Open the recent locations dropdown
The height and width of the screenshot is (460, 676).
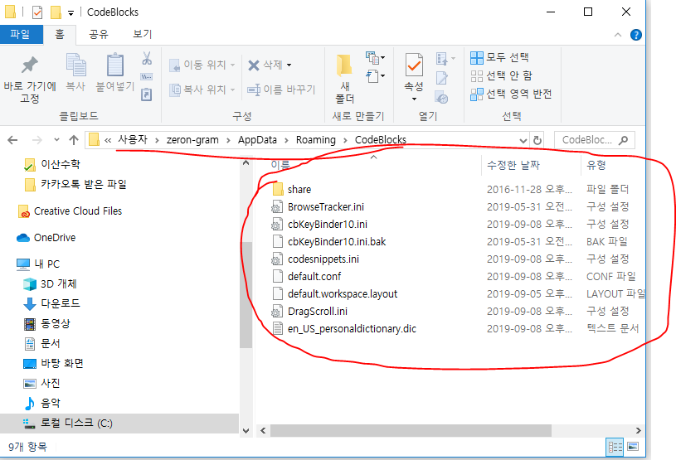(56, 140)
